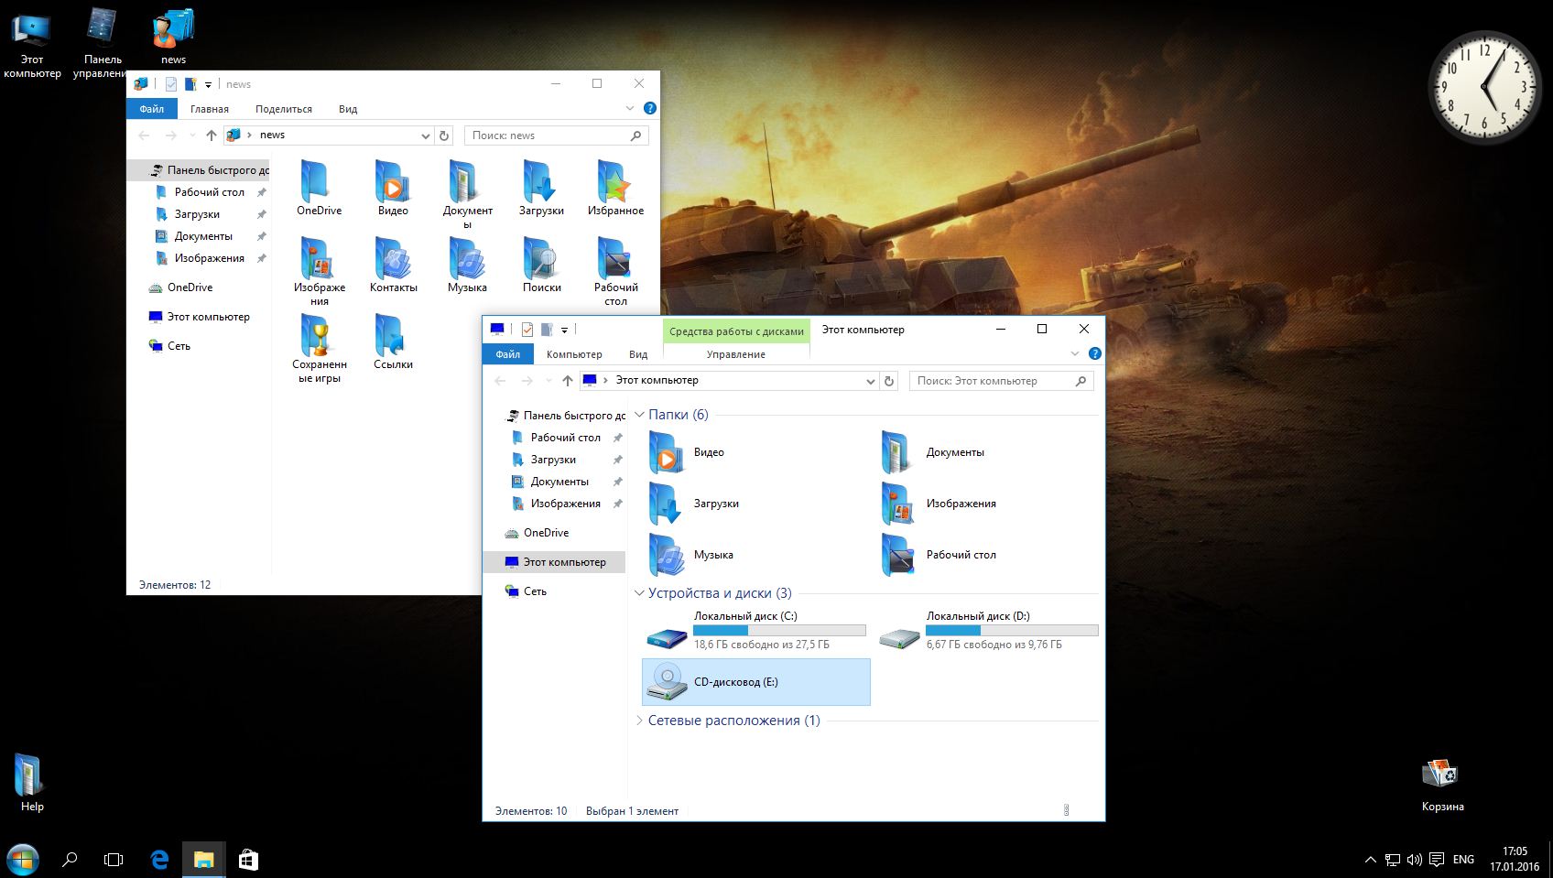Open address bar dropdown in Этот компьютер window
This screenshot has width=1553, height=878.
870,381
